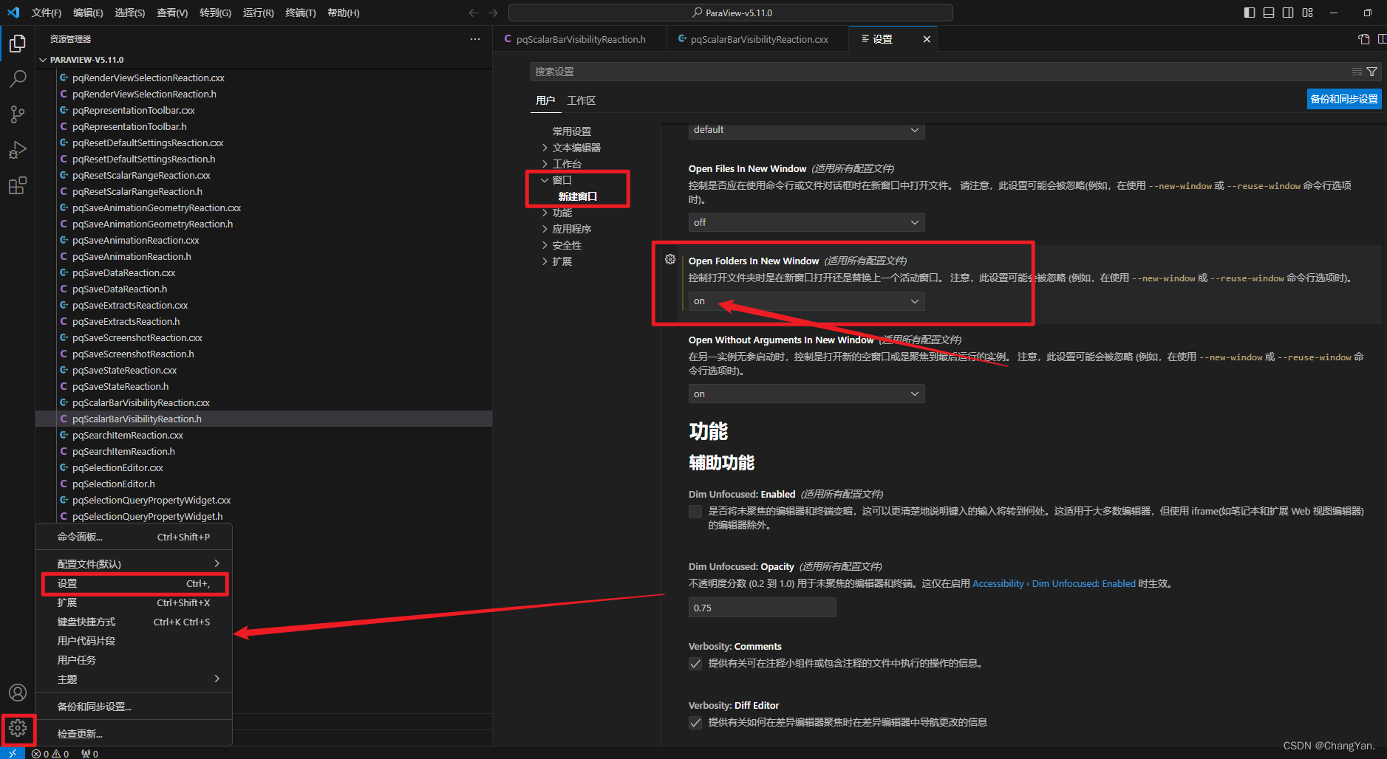Viewport: 1387px width, 759px height.
Task: Open the 文件(F) menu
Action: coord(47,13)
